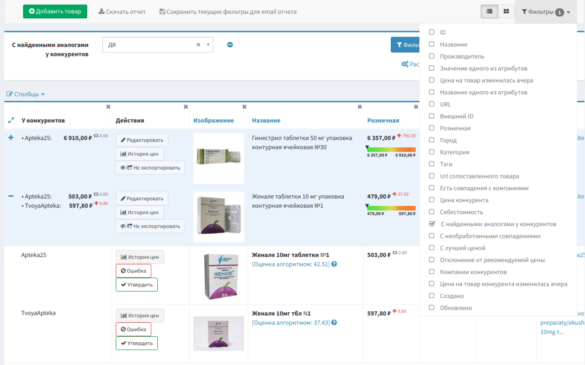Choose 'Категория' in filters list

(x=454, y=152)
